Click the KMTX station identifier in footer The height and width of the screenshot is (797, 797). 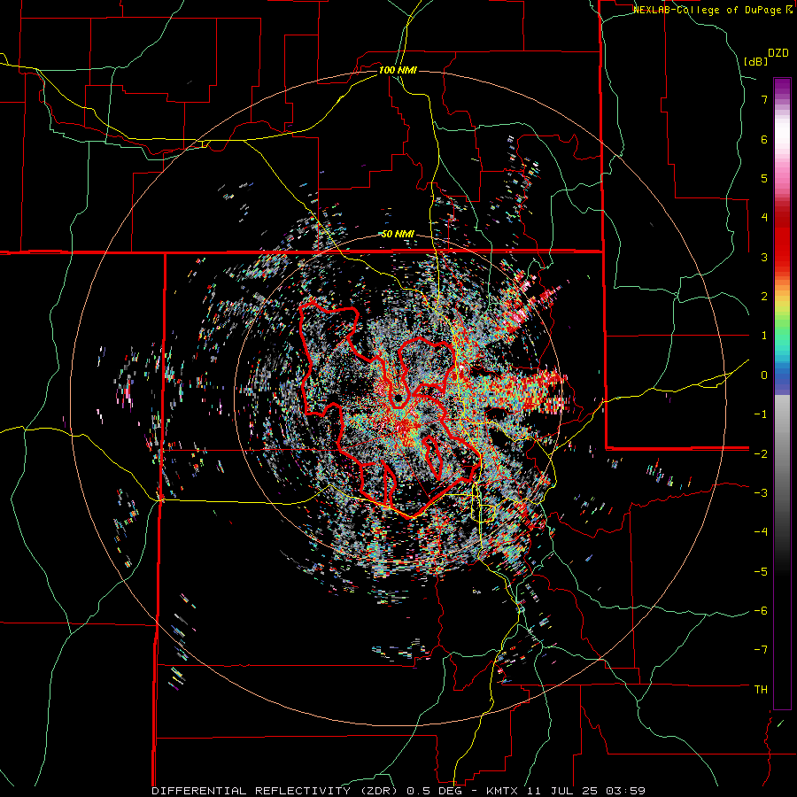point(501,791)
